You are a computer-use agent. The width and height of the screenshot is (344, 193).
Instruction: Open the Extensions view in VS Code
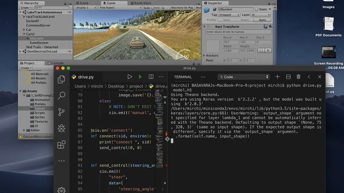[61, 145]
